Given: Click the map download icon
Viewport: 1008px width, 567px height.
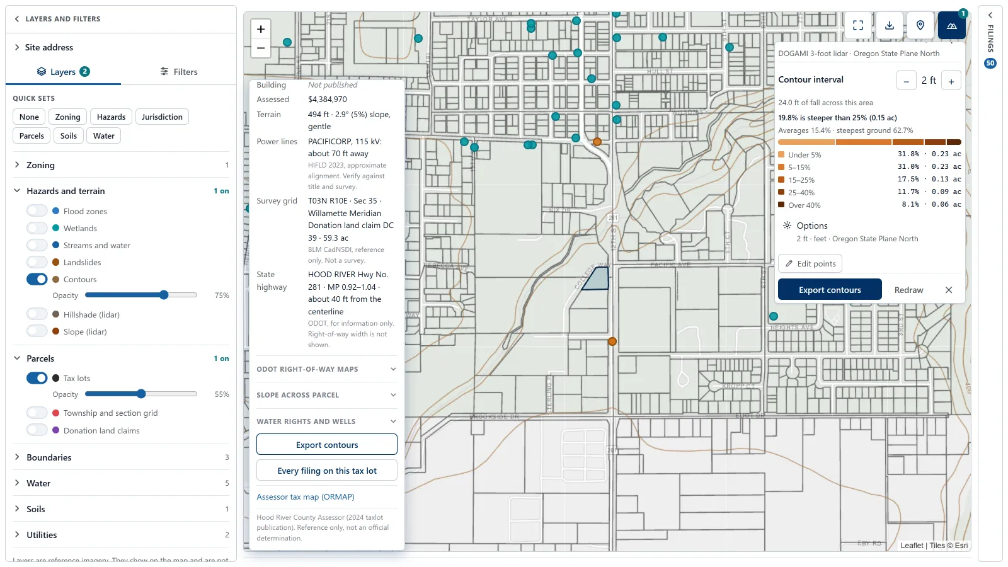Looking at the screenshot, I should click(x=890, y=25).
